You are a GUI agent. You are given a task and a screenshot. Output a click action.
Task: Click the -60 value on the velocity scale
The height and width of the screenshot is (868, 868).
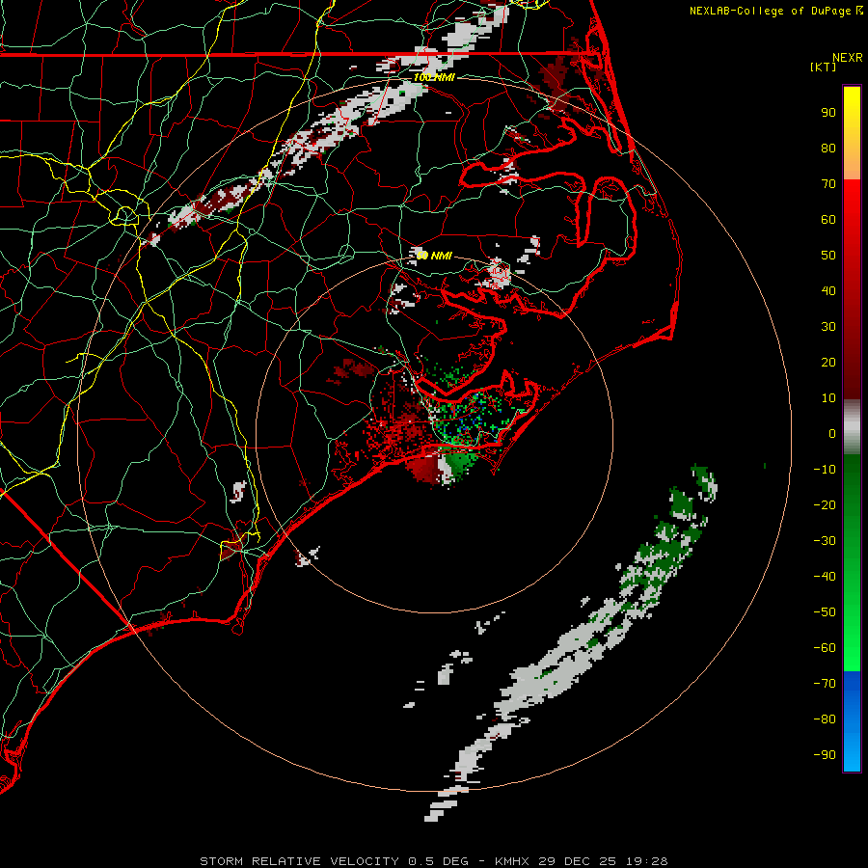coord(825,648)
